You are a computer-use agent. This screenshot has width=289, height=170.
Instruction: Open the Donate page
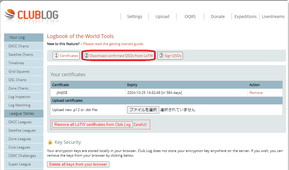coord(218,17)
